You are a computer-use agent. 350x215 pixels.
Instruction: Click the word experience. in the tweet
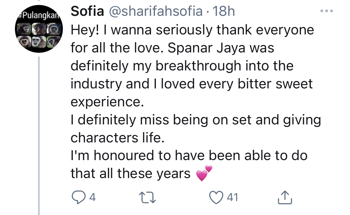click(x=107, y=102)
